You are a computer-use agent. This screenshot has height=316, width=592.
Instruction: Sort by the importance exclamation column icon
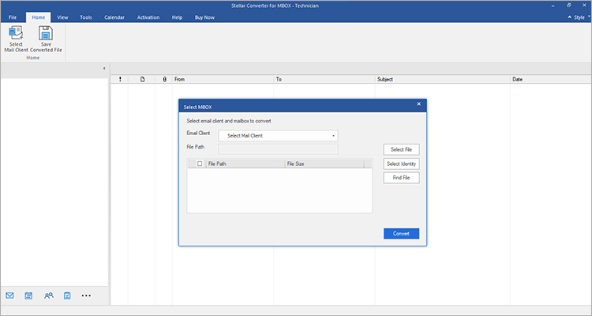coord(120,79)
